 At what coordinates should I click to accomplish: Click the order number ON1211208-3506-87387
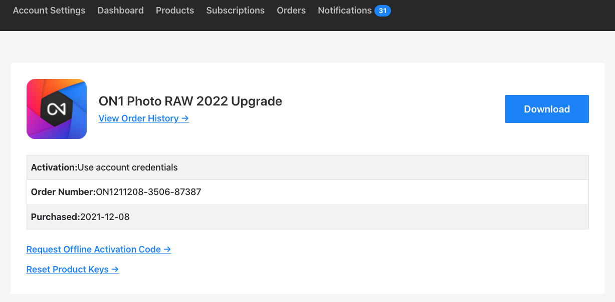click(148, 192)
